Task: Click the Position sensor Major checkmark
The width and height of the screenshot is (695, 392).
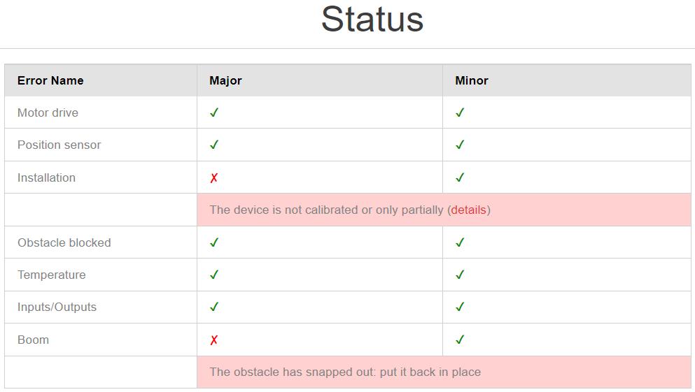Action: (x=214, y=145)
